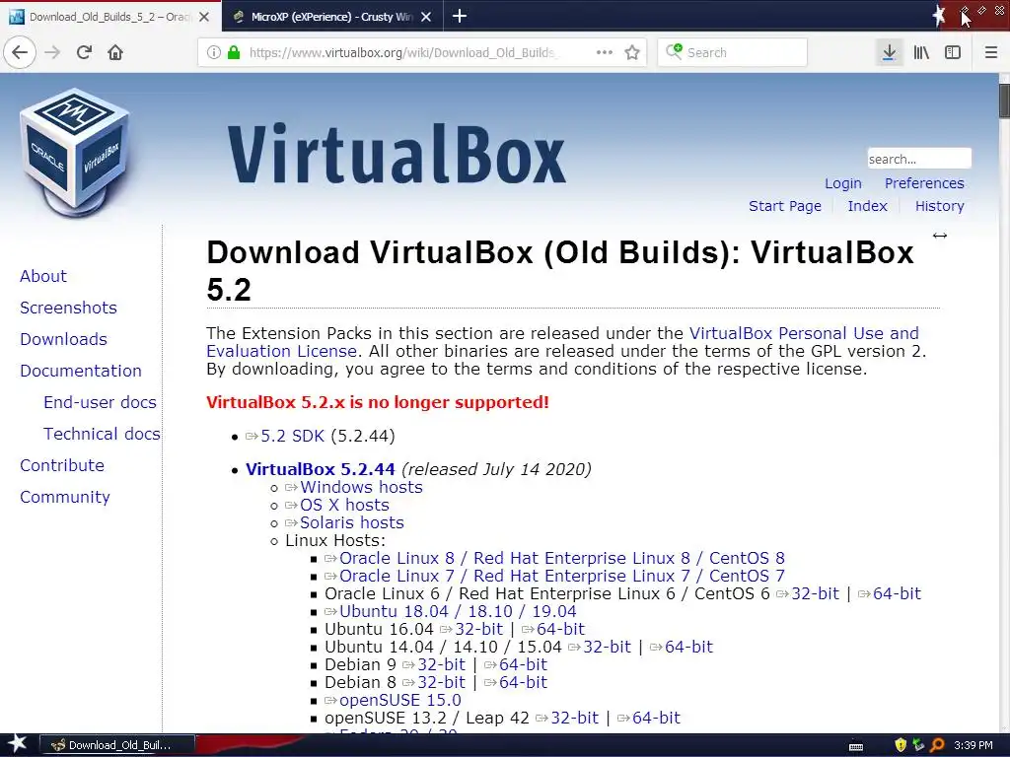Viewport: 1010px width, 757px height.
Task: Open End-user docs sidebar link
Action: [x=100, y=402]
